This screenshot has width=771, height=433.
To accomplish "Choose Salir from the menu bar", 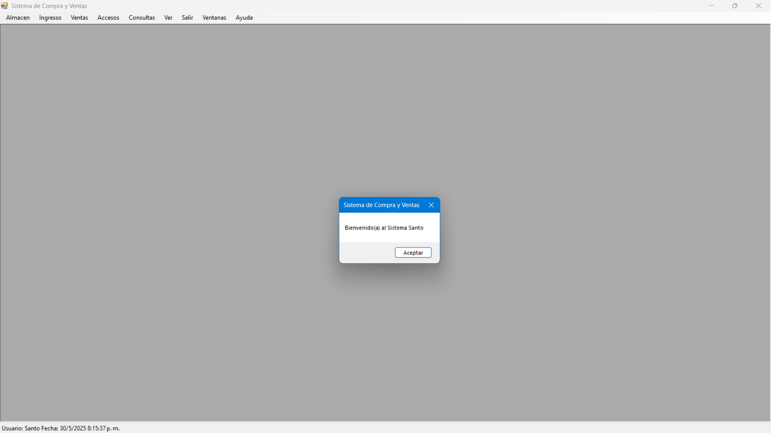I will coord(187,18).
